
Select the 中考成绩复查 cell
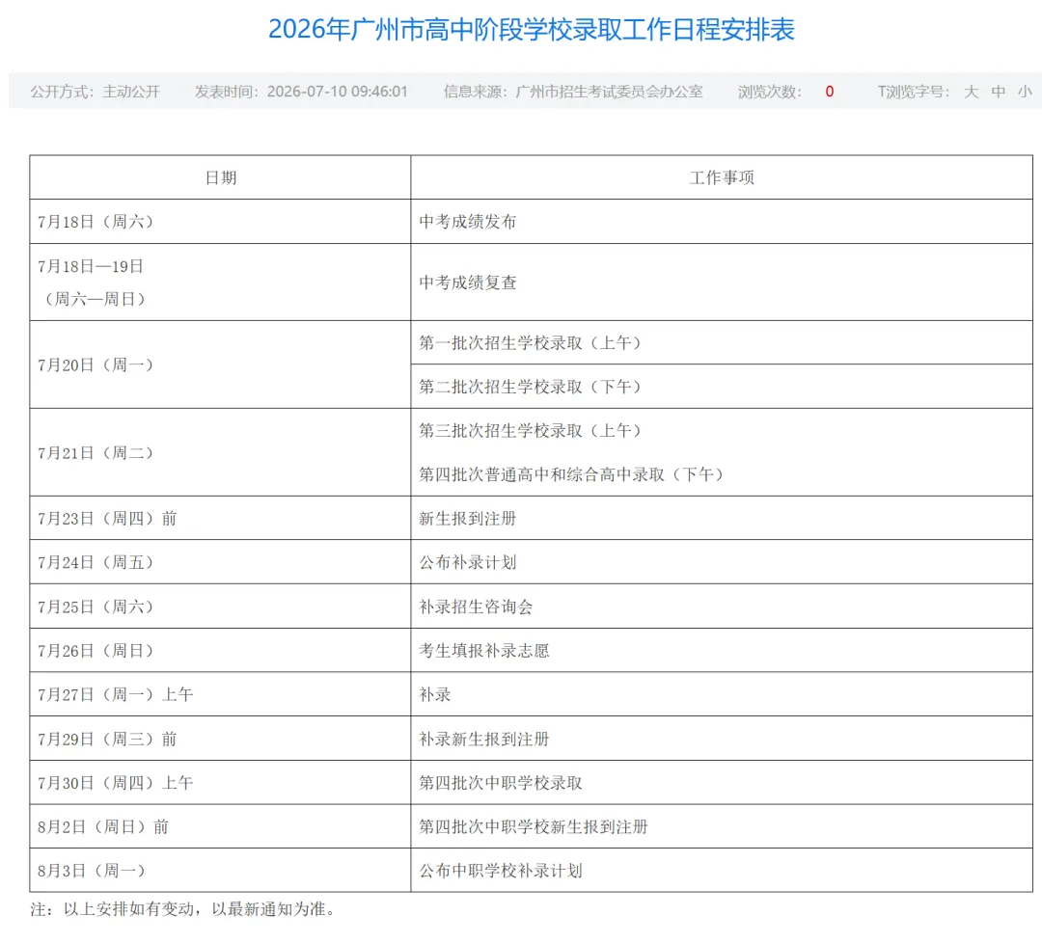722,283
